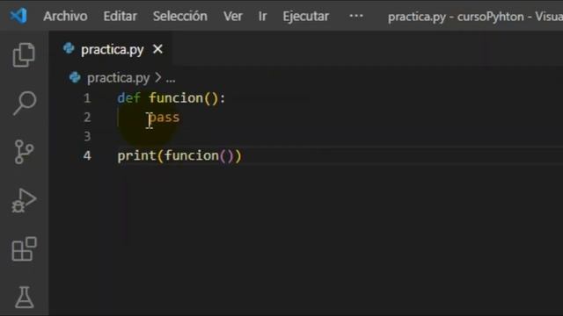Screen dimensions: 563x316
Task: Open the Run and Debug view
Action: coord(24,201)
